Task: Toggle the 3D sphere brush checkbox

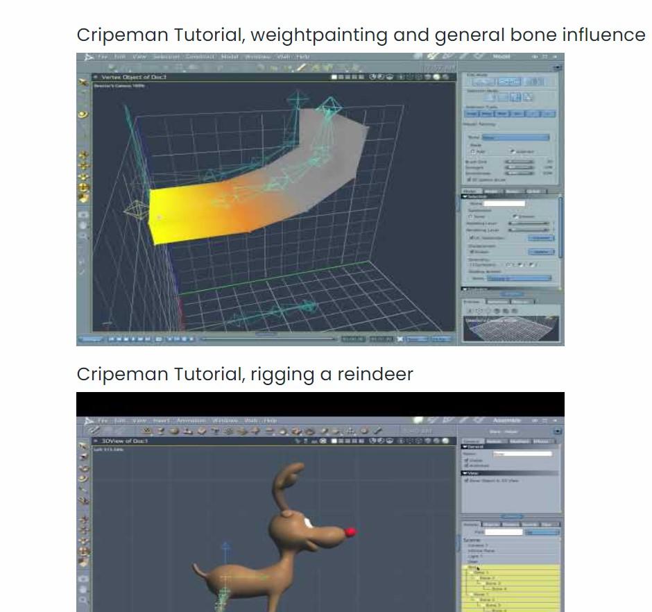Action: (469, 180)
